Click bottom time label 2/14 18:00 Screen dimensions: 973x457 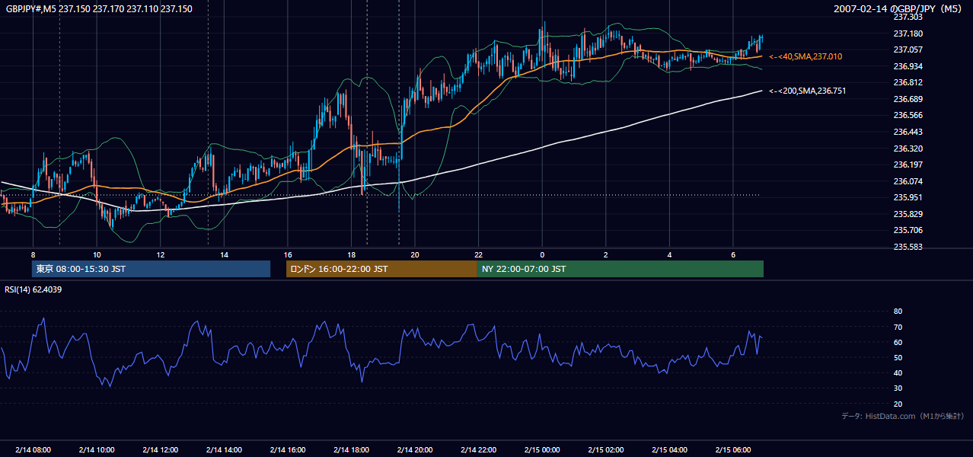point(351,449)
